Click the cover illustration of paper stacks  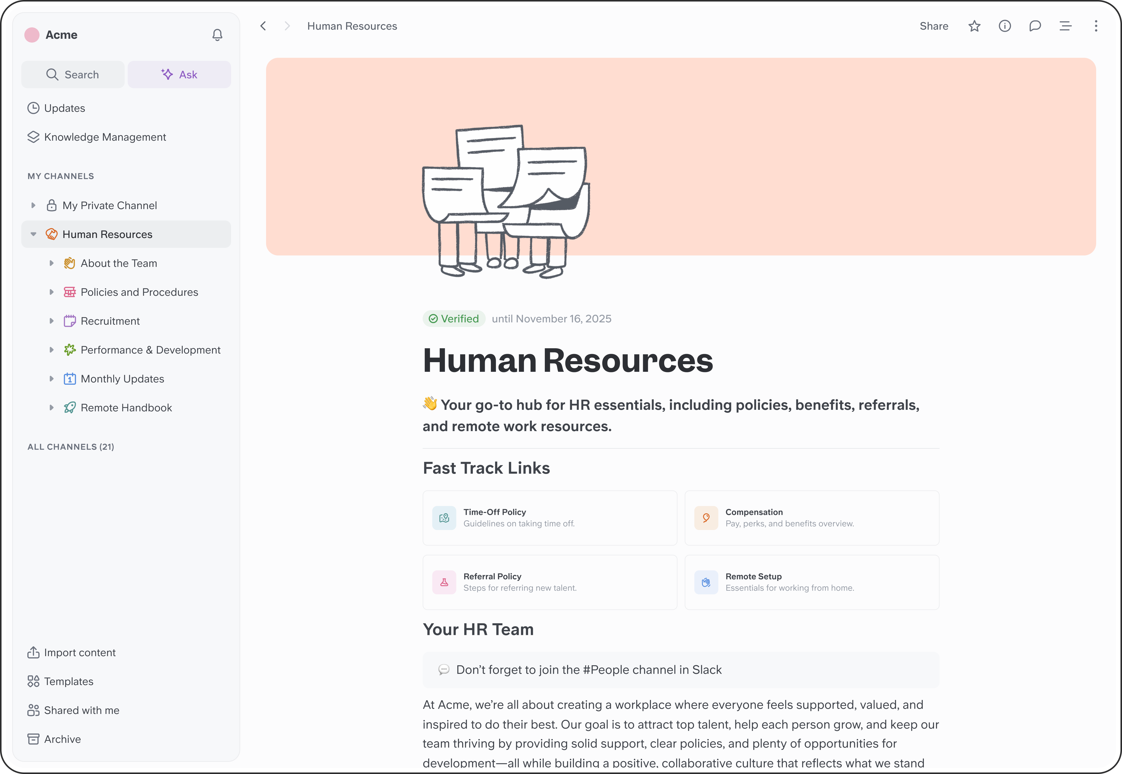506,201
